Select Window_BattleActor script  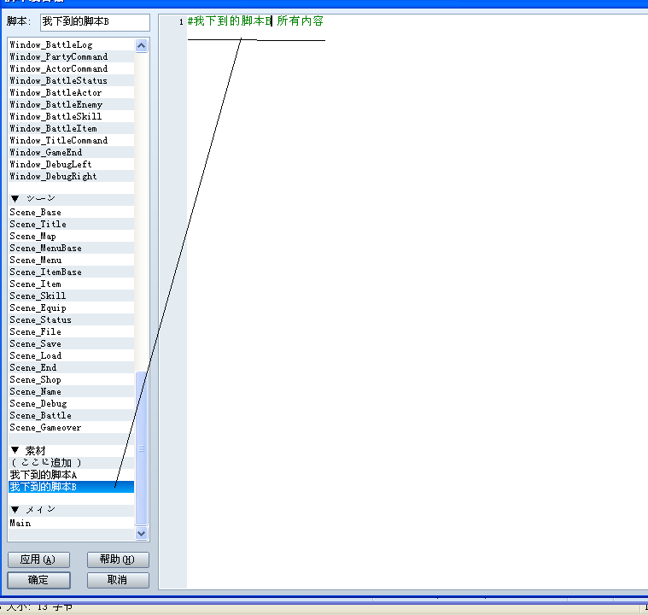coord(71,92)
